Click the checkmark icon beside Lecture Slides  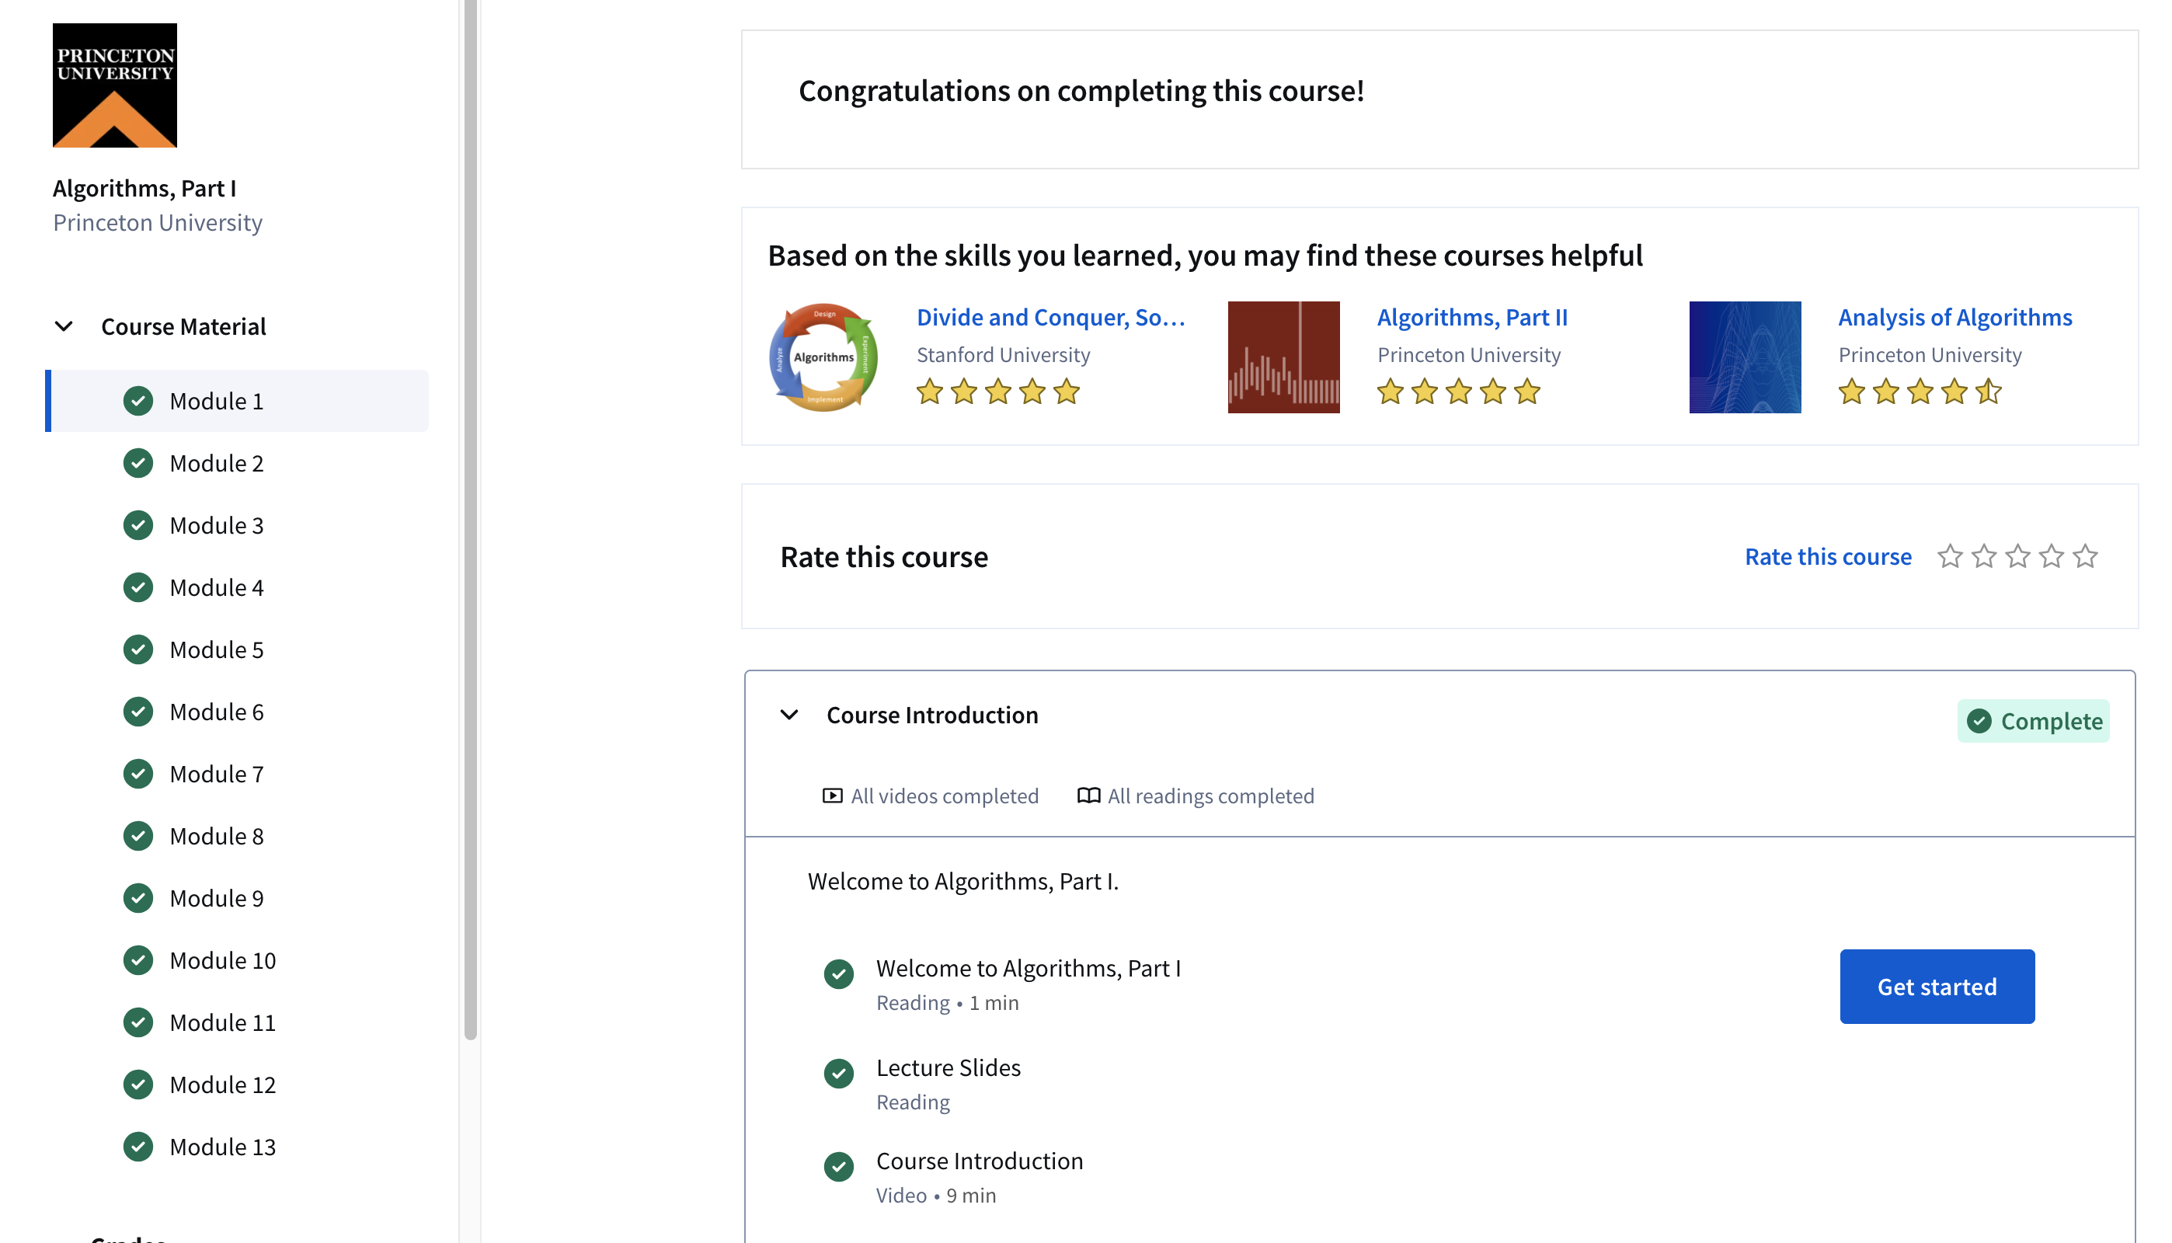pos(838,1073)
